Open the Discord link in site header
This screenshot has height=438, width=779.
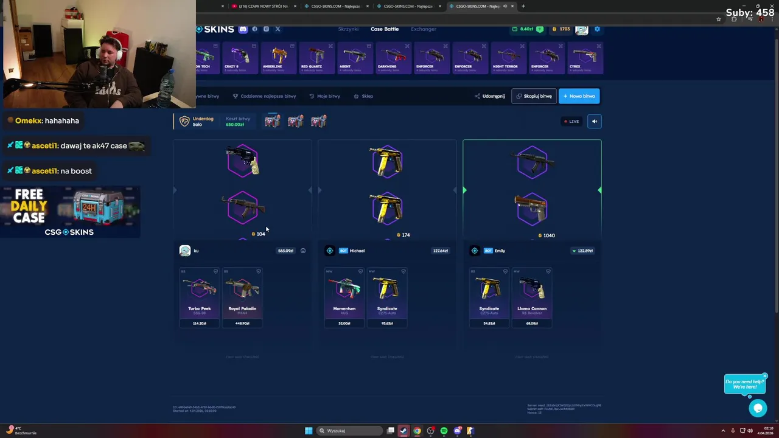click(x=243, y=29)
